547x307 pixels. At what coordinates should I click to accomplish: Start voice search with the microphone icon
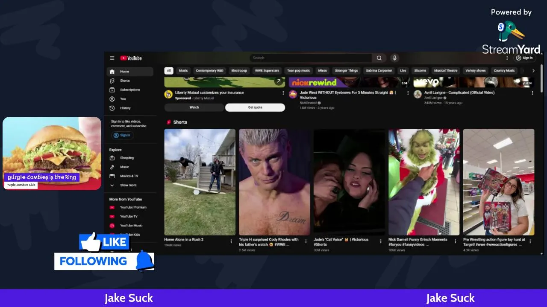tap(395, 58)
